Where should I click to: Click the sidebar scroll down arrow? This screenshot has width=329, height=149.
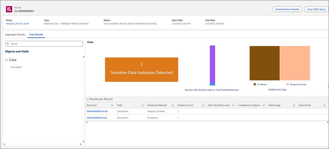pyautogui.click(x=84, y=142)
